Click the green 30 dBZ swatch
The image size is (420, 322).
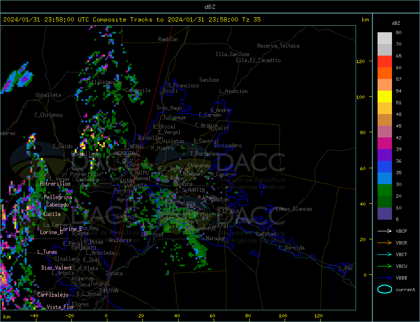click(385, 190)
